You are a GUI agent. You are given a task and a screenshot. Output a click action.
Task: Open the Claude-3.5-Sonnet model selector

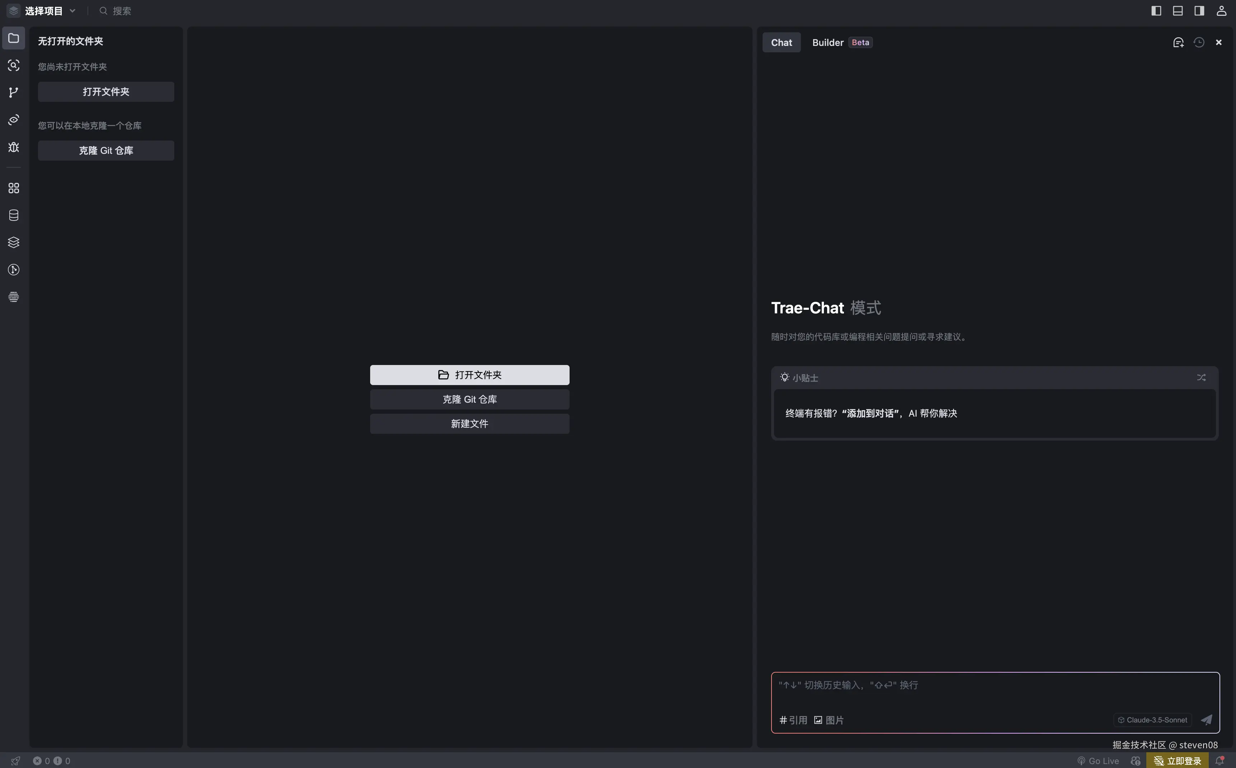click(1153, 720)
